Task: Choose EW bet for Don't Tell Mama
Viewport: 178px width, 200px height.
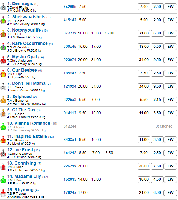Action: [170, 86]
